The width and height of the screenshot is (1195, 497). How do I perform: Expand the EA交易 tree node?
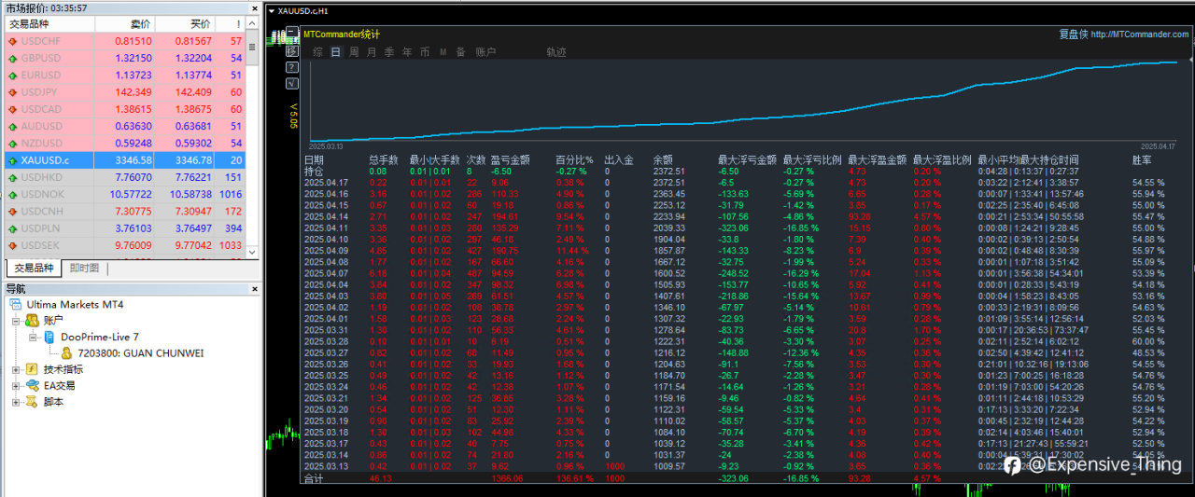click(x=16, y=386)
